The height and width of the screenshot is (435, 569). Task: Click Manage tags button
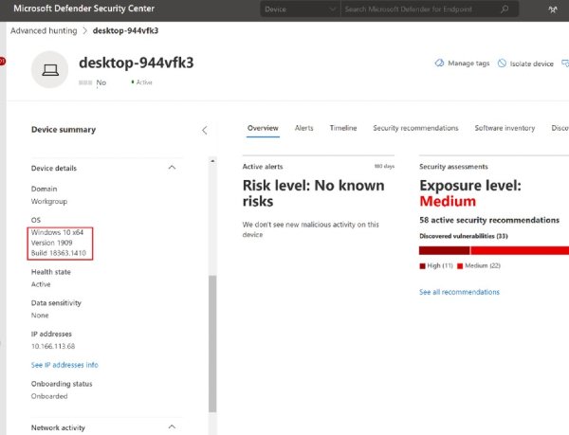click(462, 63)
